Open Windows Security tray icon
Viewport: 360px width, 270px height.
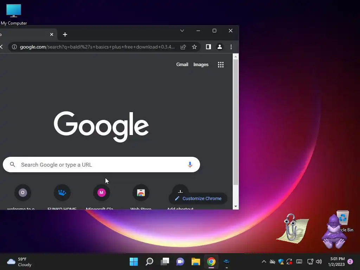[x=281, y=262]
